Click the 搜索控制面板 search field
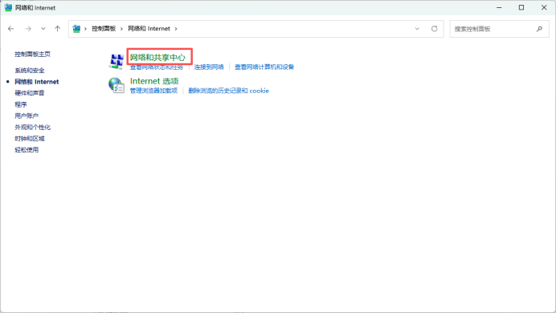Screen dimensions: 556x313 pyautogui.click(x=499, y=29)
